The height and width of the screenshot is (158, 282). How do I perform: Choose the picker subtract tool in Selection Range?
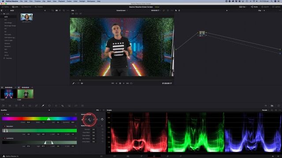pos(86,119)
